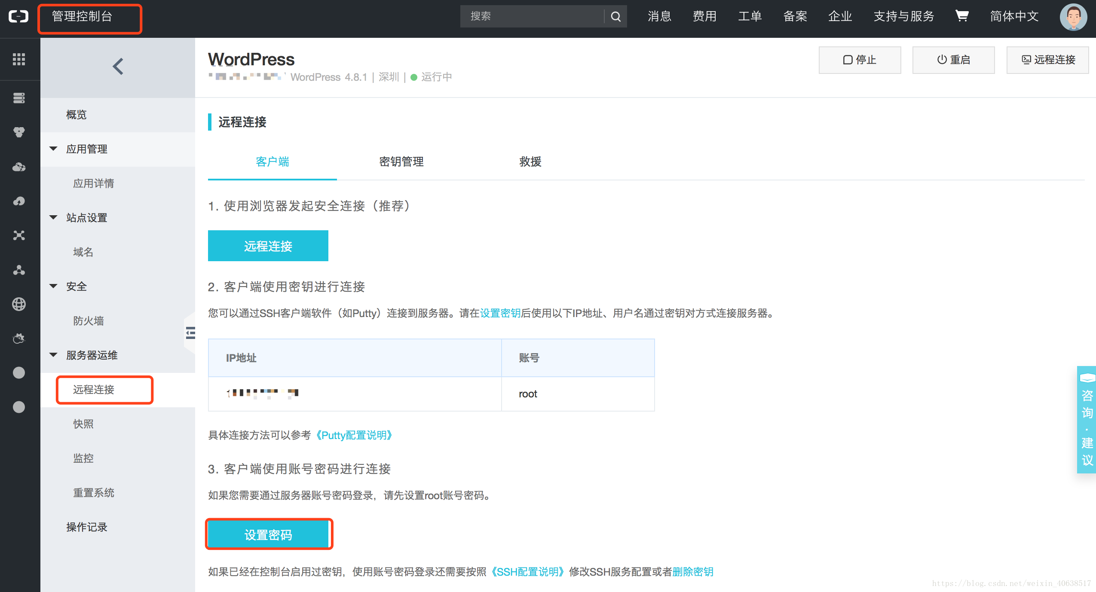
Task: Open 企业 in the top menu
Action: [840, 16]
